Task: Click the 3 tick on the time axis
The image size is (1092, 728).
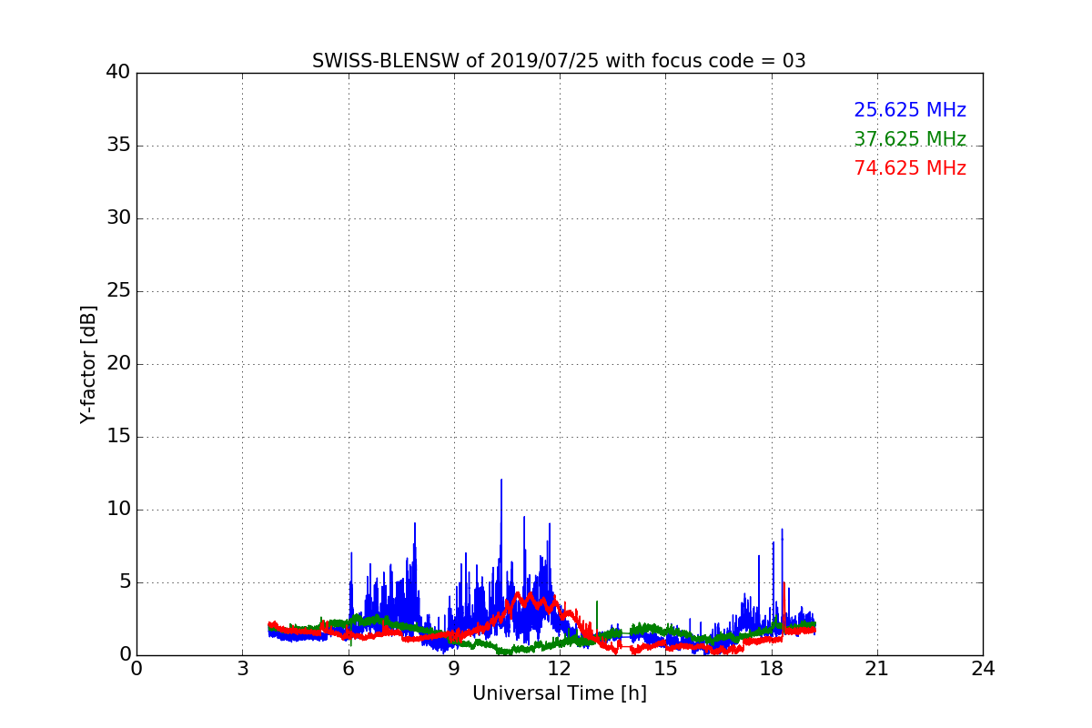Action: pos(242,668)
